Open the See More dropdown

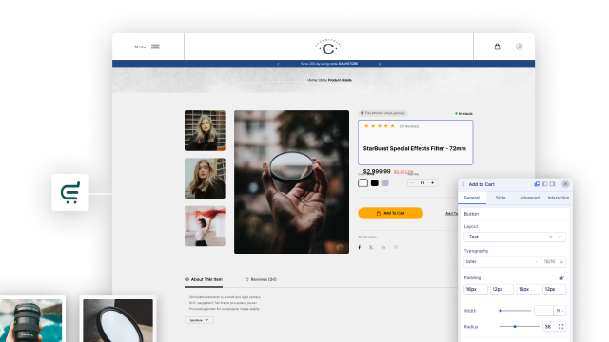point(199,320)
